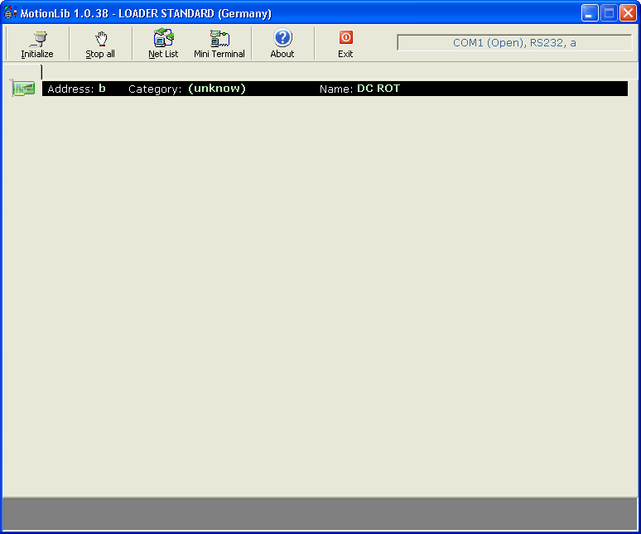Launch the Mini Terminal
Screen dimensions: 641x534
coord(219,44)
